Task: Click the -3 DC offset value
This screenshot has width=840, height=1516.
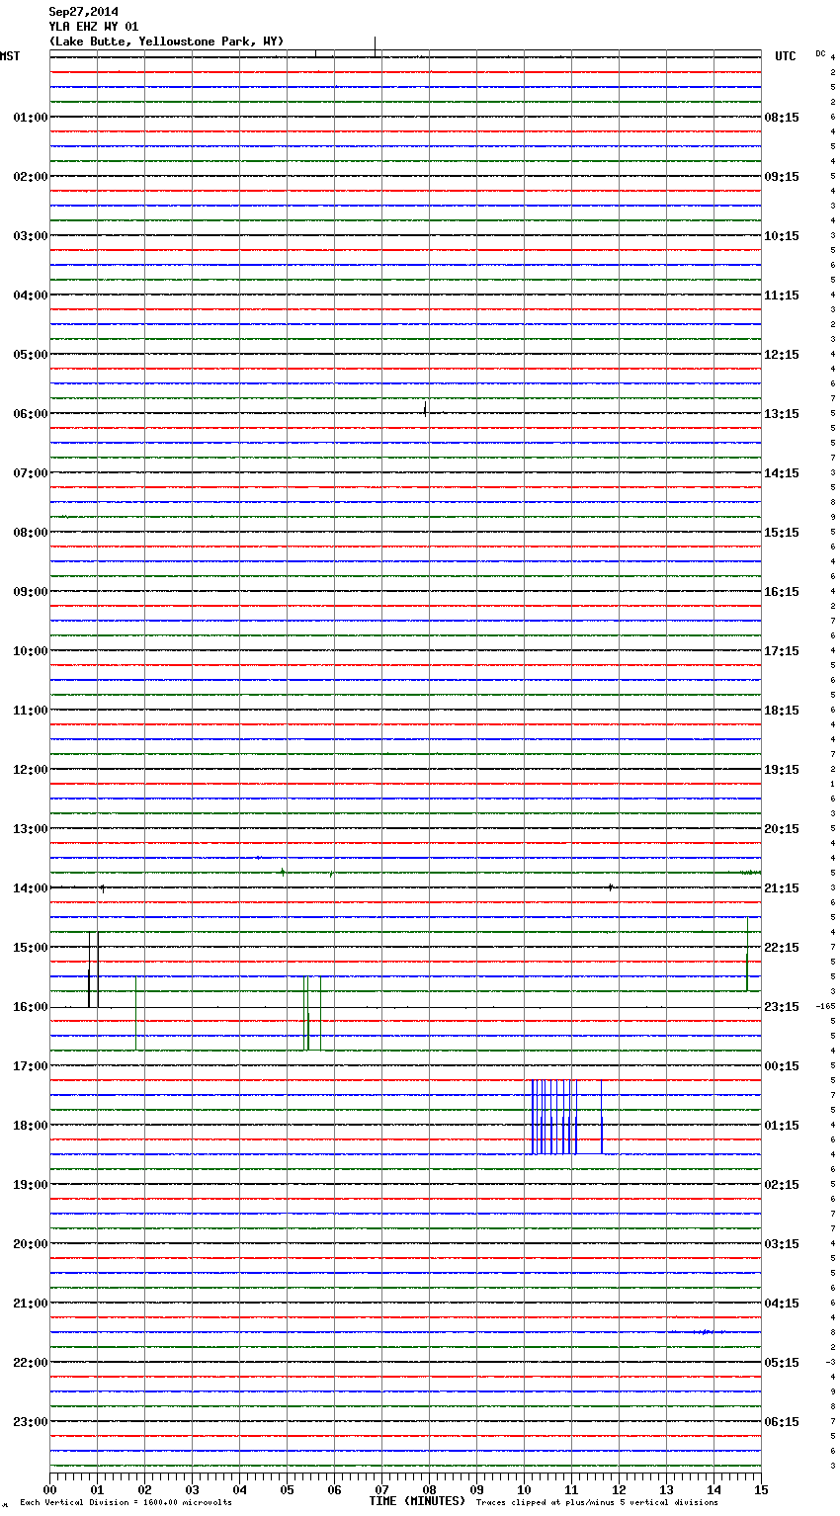Action: tap(830, 1362)
